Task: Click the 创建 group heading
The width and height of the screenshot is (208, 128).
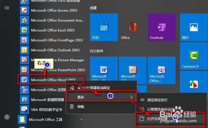Action: 93,8
